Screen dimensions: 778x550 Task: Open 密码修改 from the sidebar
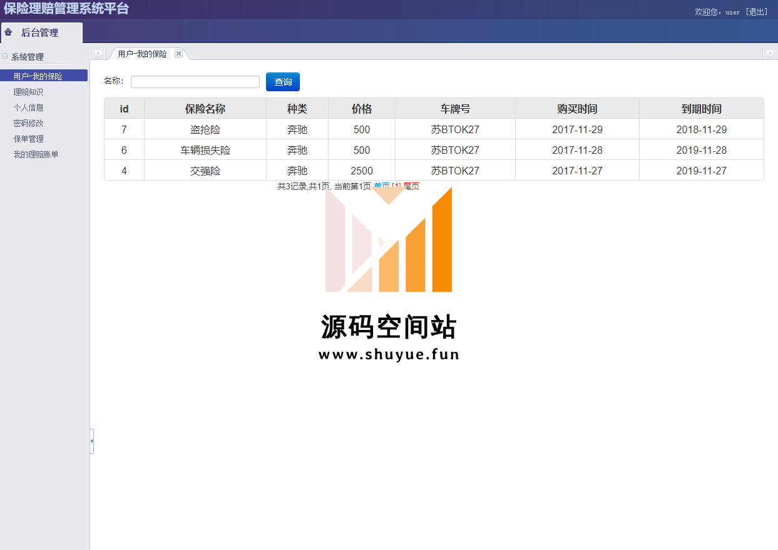28,123
